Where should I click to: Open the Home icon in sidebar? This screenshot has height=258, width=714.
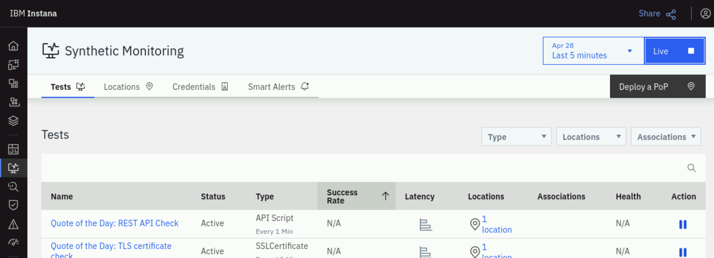(13, 46)
